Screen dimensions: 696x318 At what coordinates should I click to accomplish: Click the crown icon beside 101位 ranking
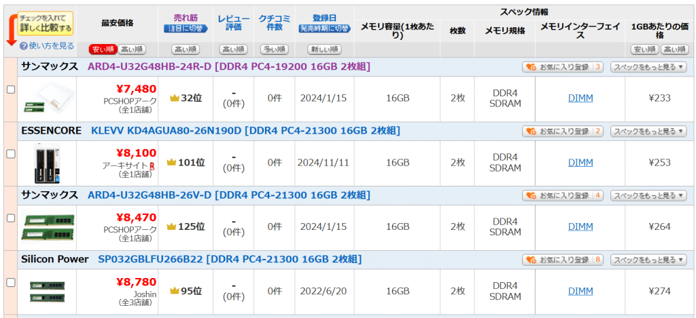(x=171, y=163)
